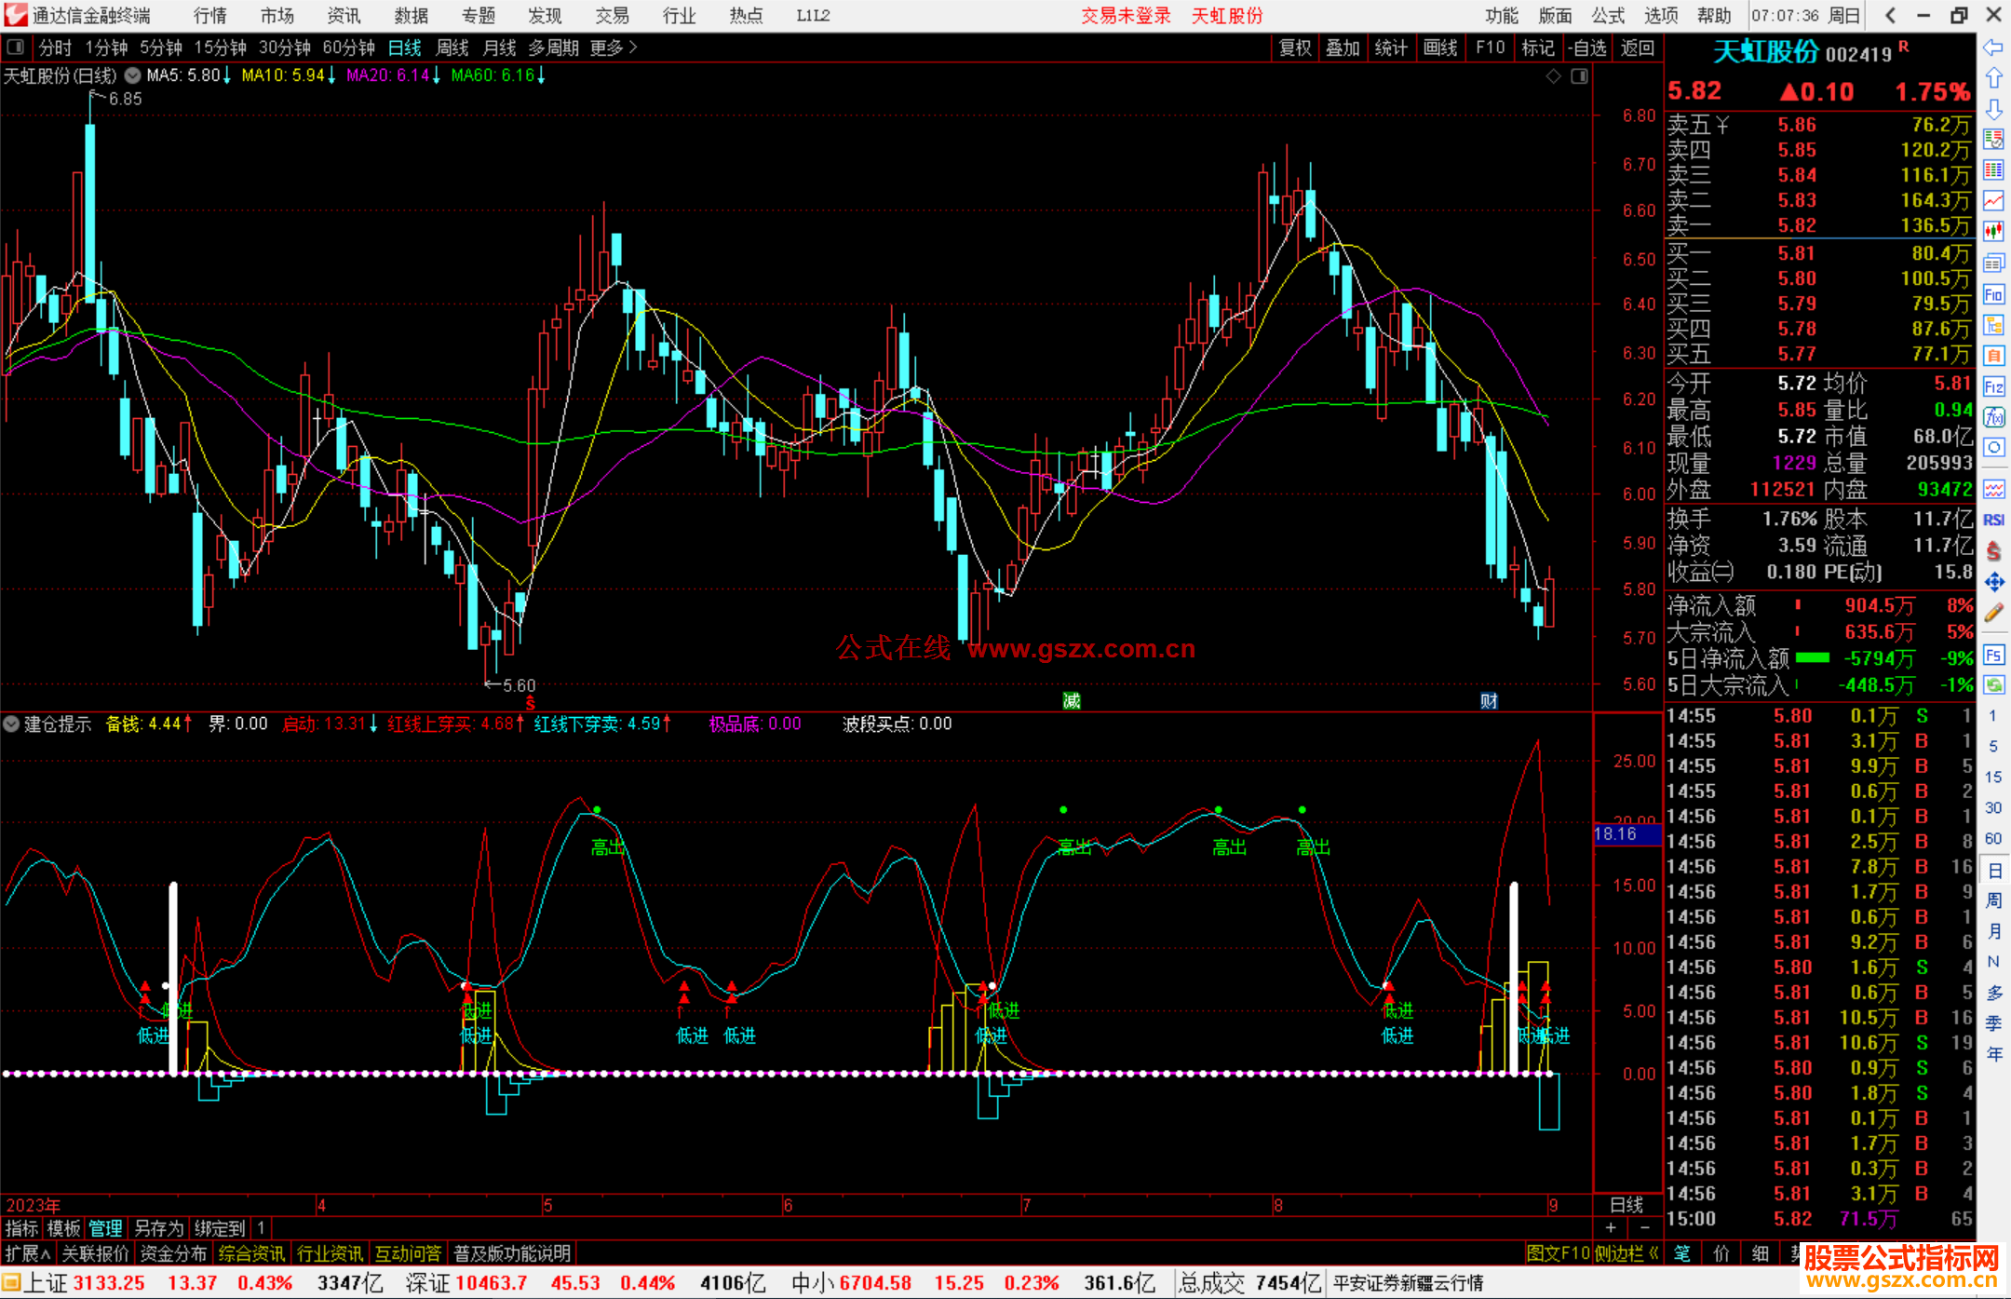Click the 另存为 indicator button
This screenshot has width=2011, height=1299.
coord(158,1228)
